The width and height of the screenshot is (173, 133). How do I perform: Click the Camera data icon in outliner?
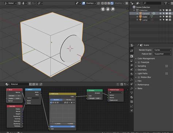click(x=154, y=14)
